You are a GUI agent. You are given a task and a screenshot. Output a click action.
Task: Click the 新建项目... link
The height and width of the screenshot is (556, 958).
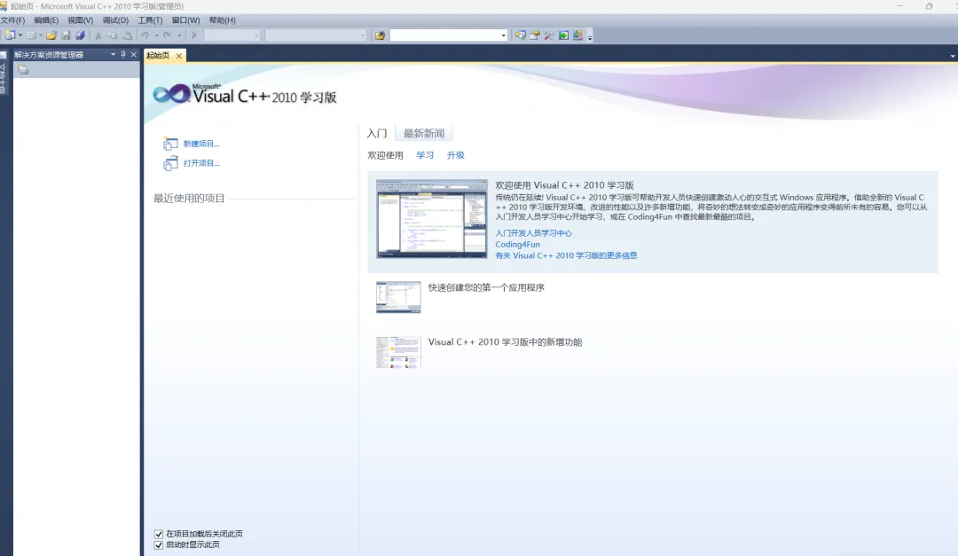[x=201, y=144]
